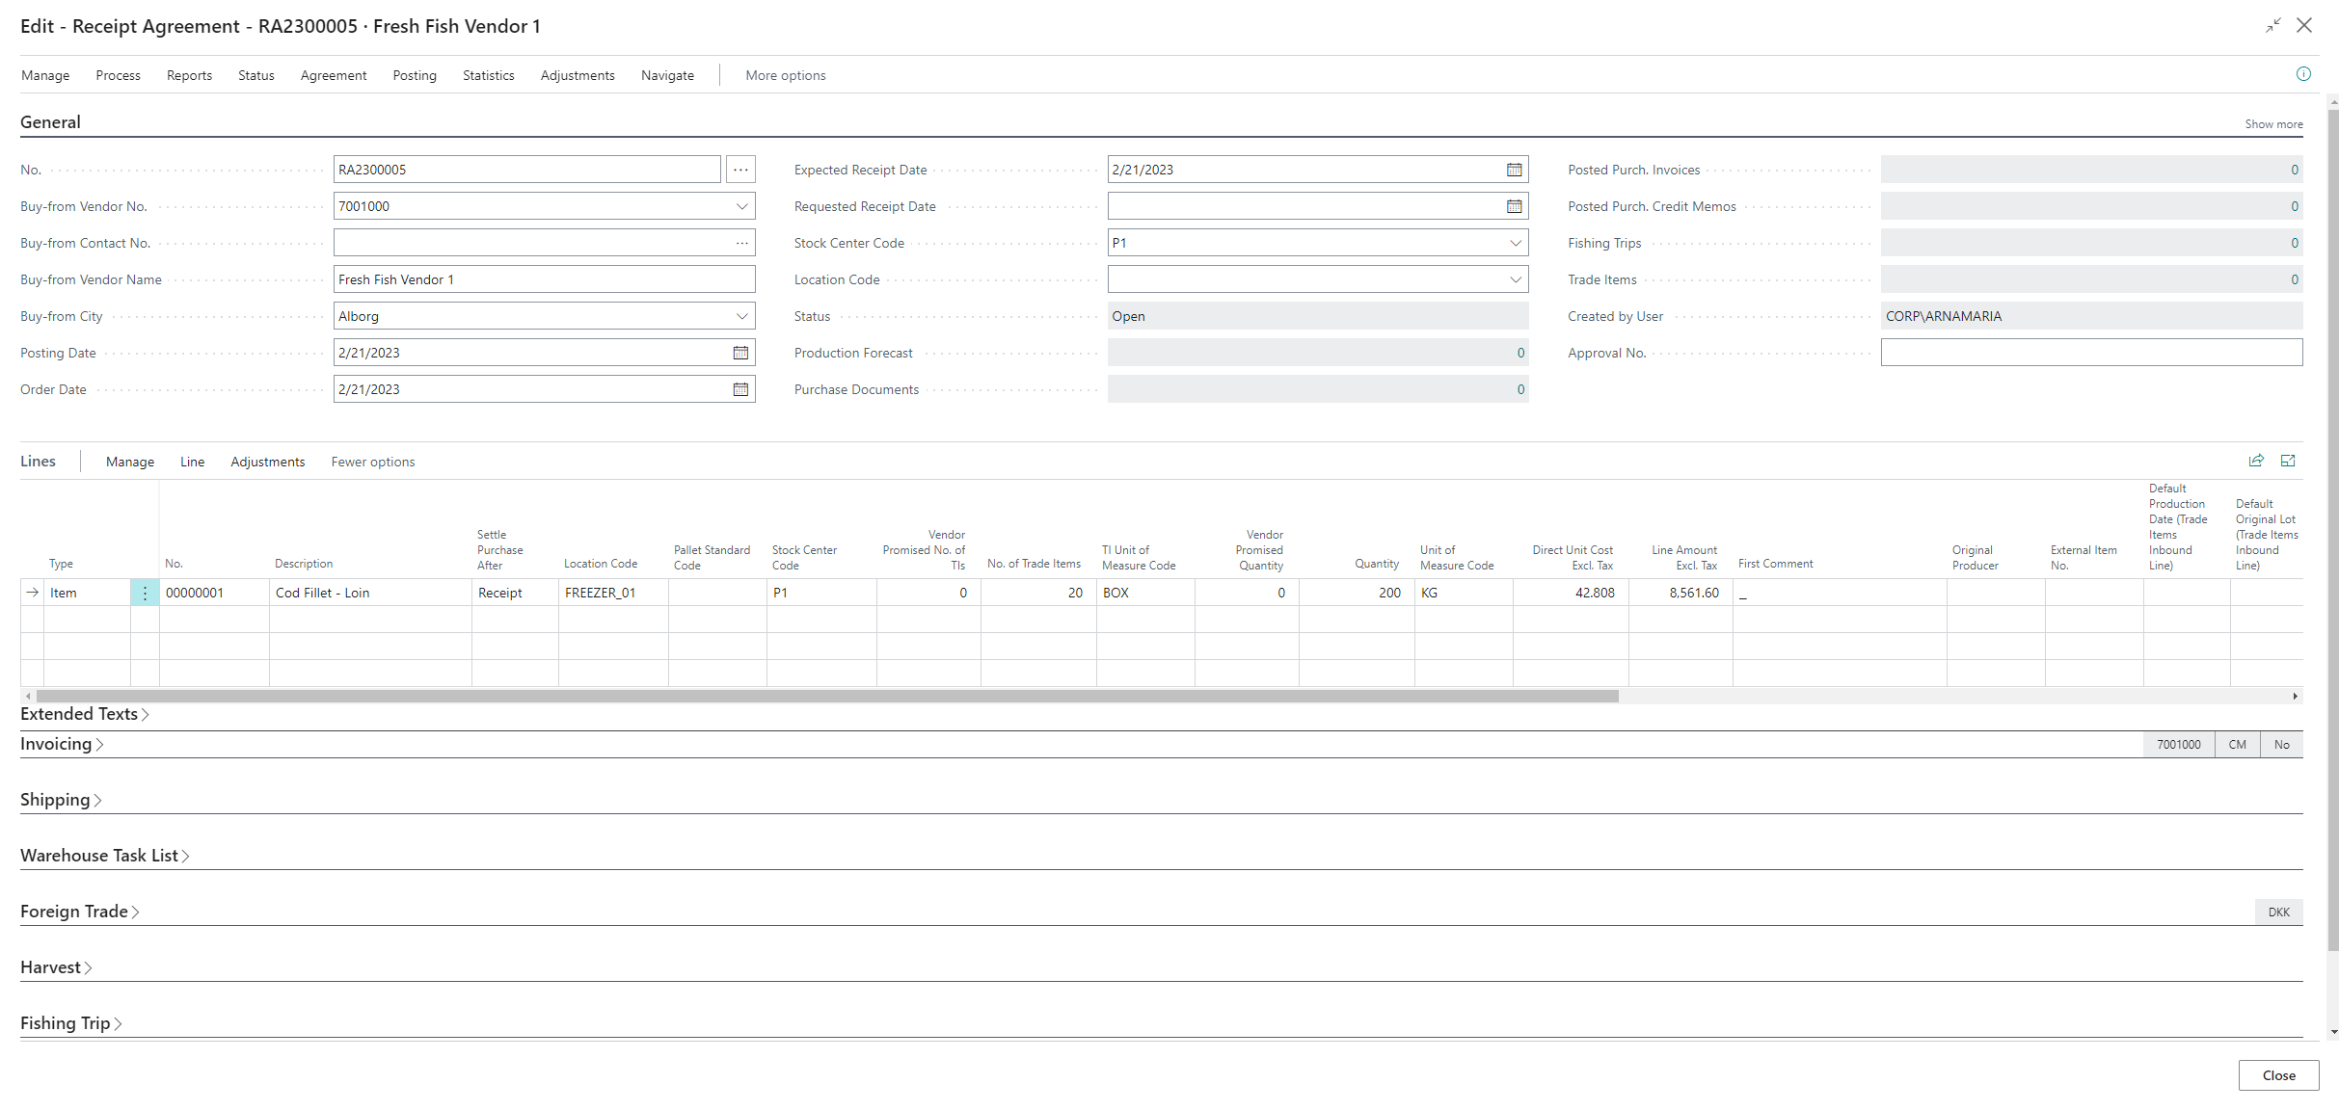The width and height of the screenshot is (2339, 1111).
Task: Open the Order Date calendar icon
Action: (740, 389)
